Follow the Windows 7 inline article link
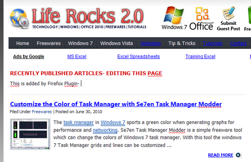Viewport: 251px width, 162px height. point(113,122)
